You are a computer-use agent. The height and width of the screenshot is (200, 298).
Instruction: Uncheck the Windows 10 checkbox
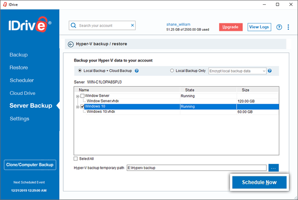coord(82,106)
